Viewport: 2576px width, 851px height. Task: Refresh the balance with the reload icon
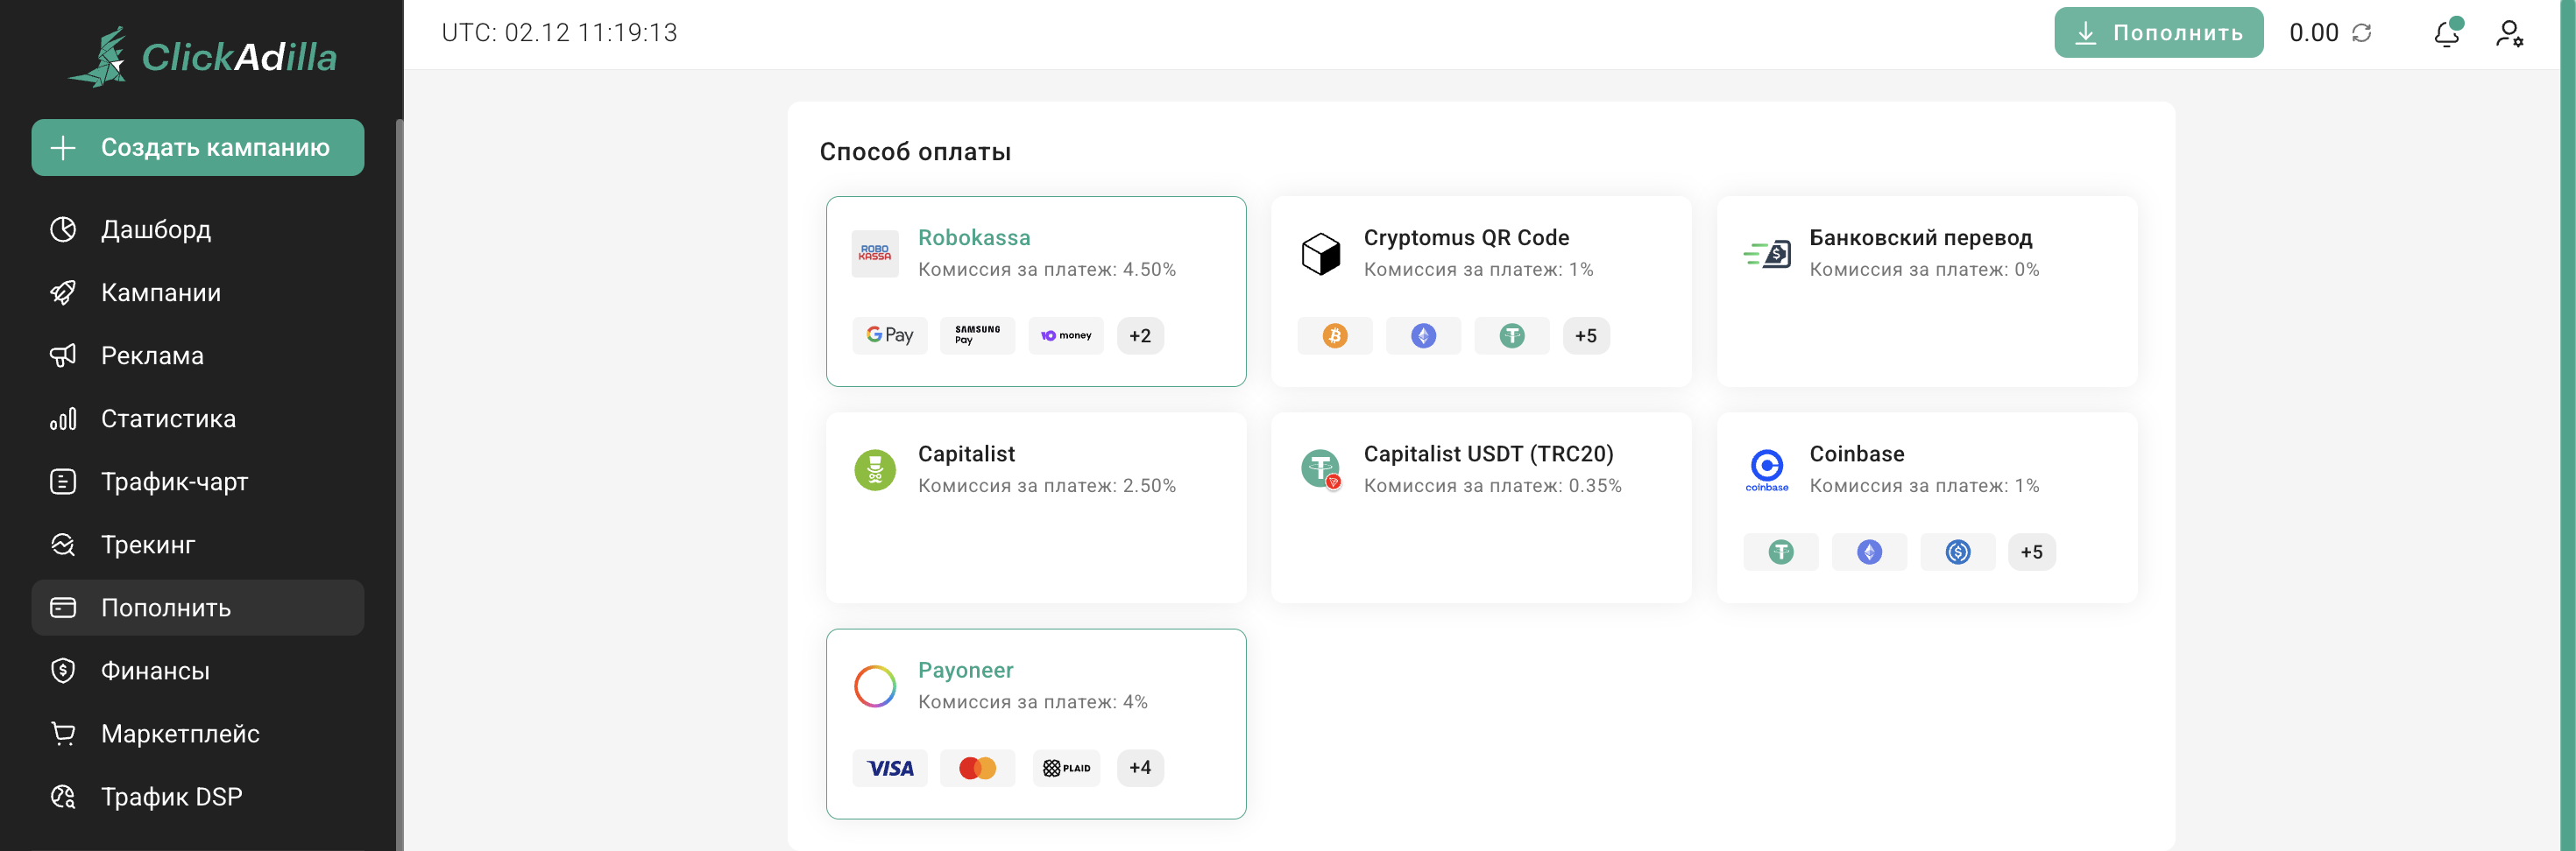tap(2362, 33)
